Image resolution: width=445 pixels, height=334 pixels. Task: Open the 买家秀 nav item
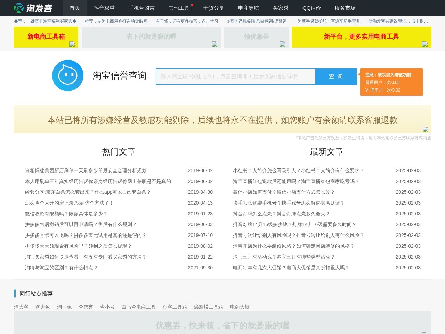(x=281, y=8)
